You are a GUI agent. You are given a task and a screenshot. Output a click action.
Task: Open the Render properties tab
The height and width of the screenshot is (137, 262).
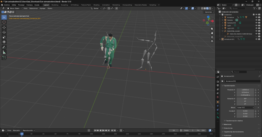[218, 82]
